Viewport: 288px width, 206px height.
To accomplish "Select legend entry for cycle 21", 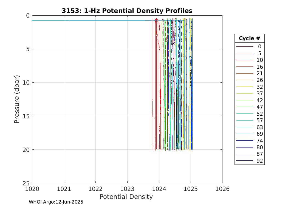I will point(249,73).
